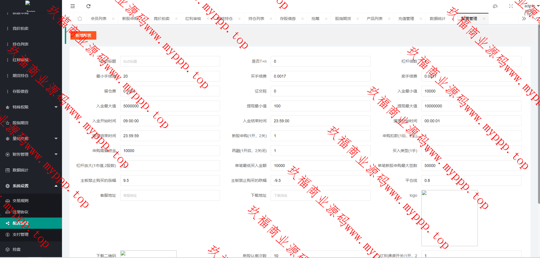Close the 充值管理 tab
This screenshot has width=540, height=258.
(421, 19)
